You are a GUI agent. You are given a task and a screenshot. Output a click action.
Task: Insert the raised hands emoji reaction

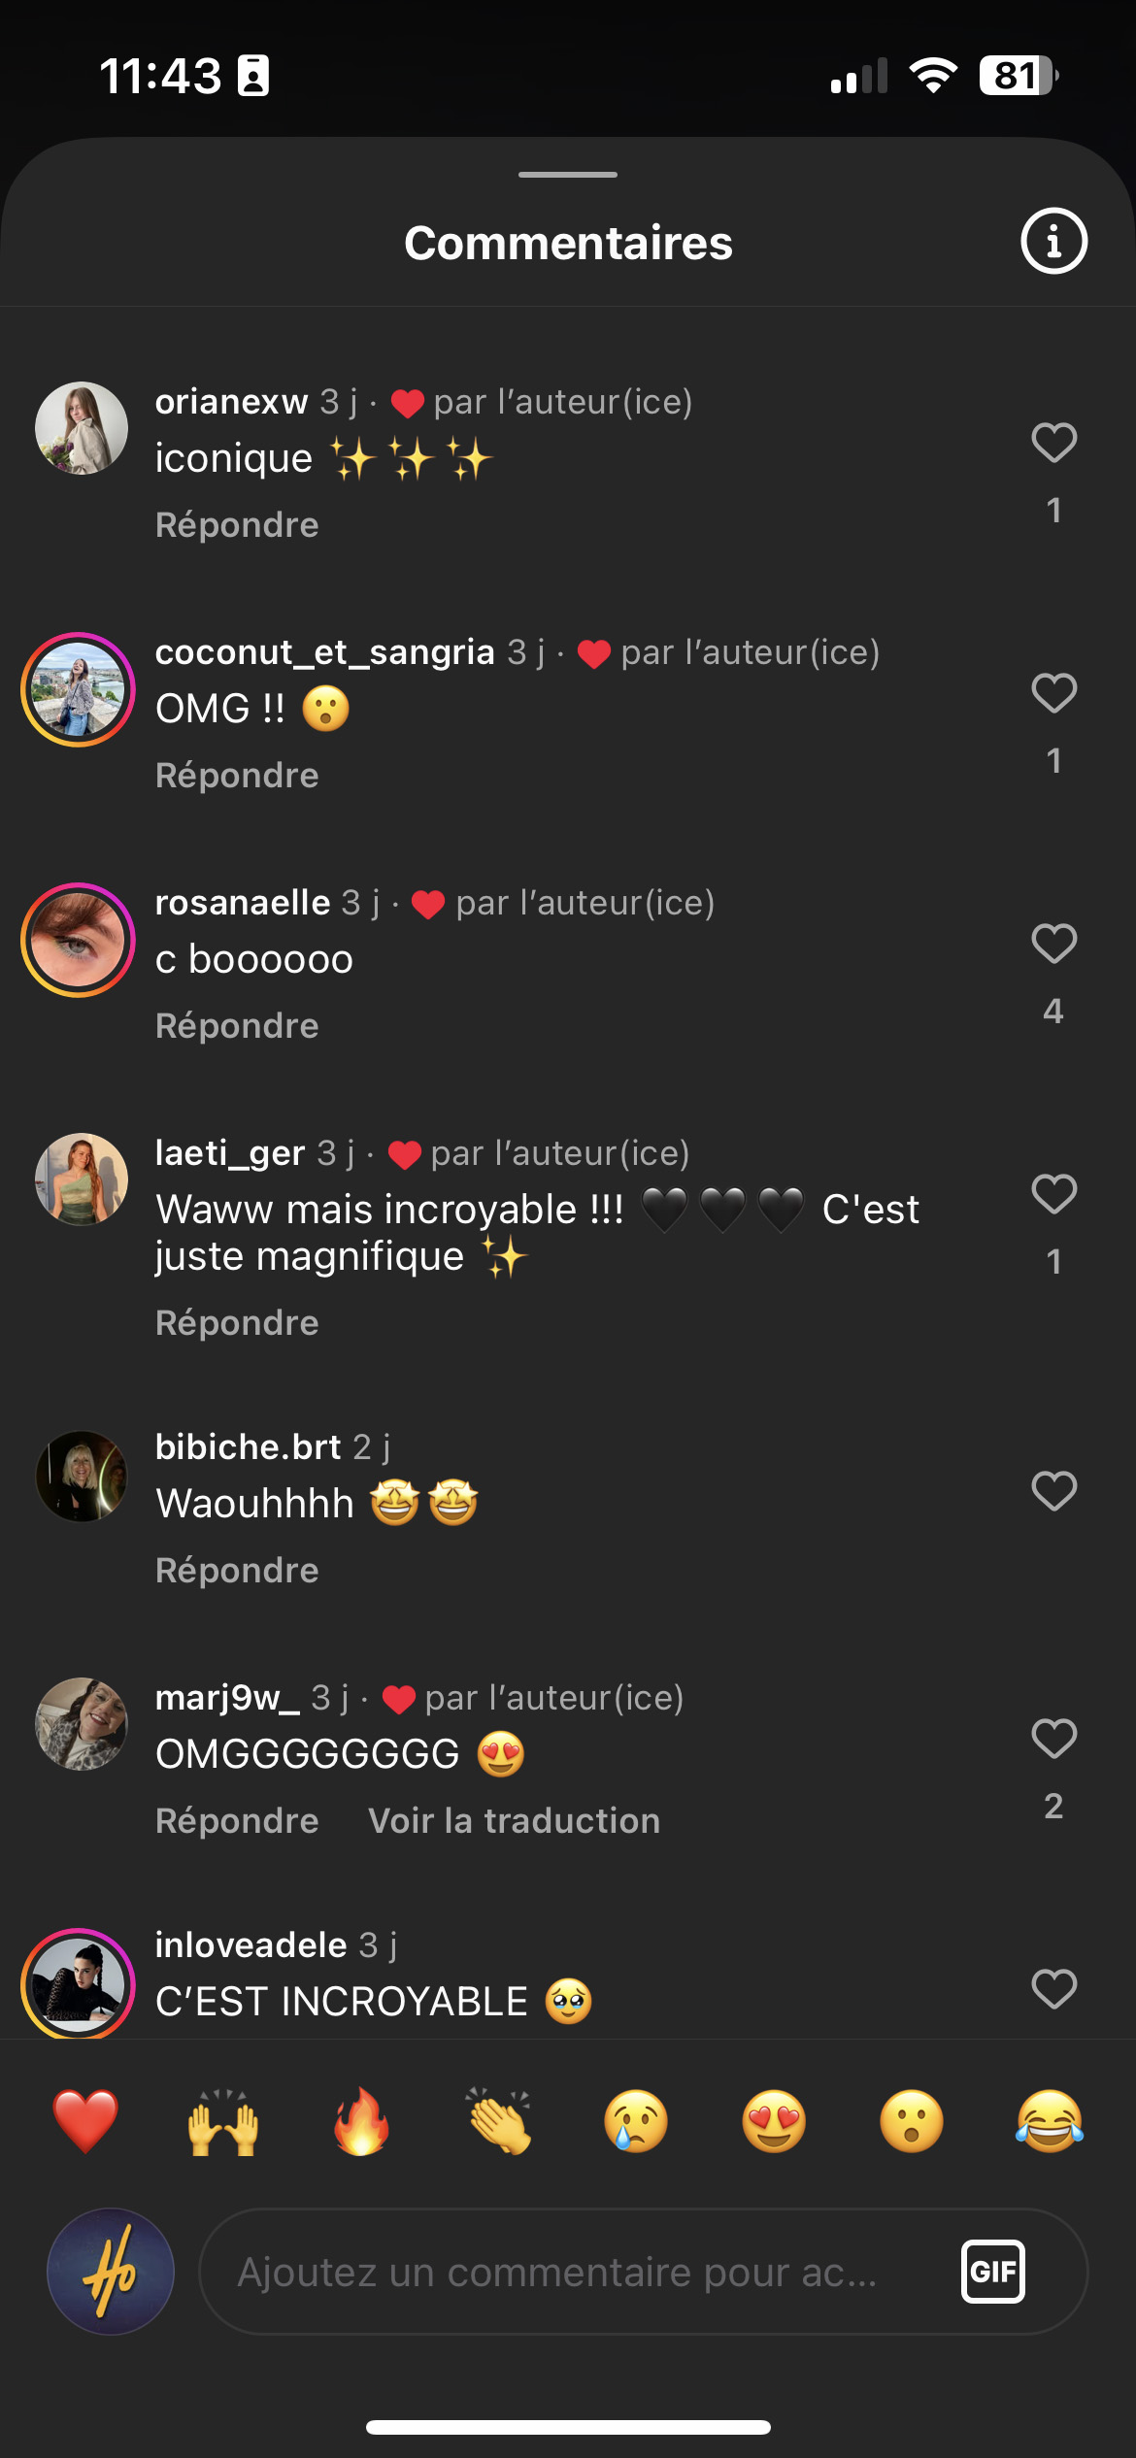tap(223, 2121)
